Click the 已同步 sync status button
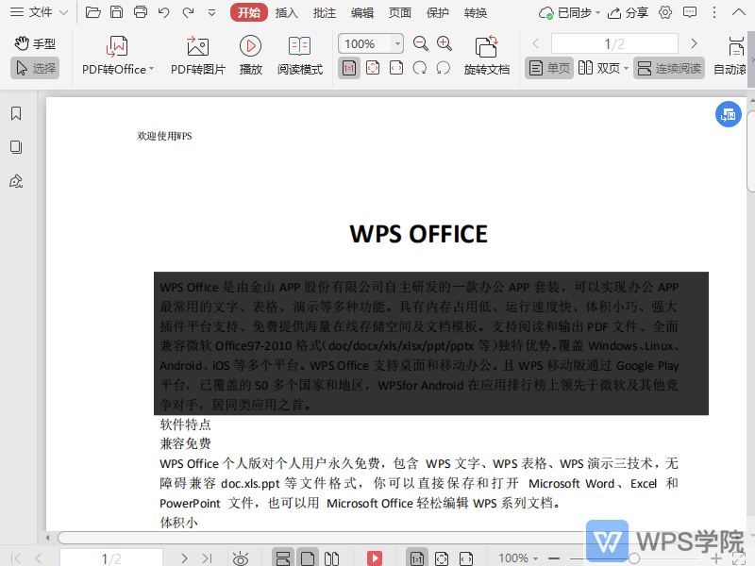This screenshot has height=566, width=755. pos(566,12)
